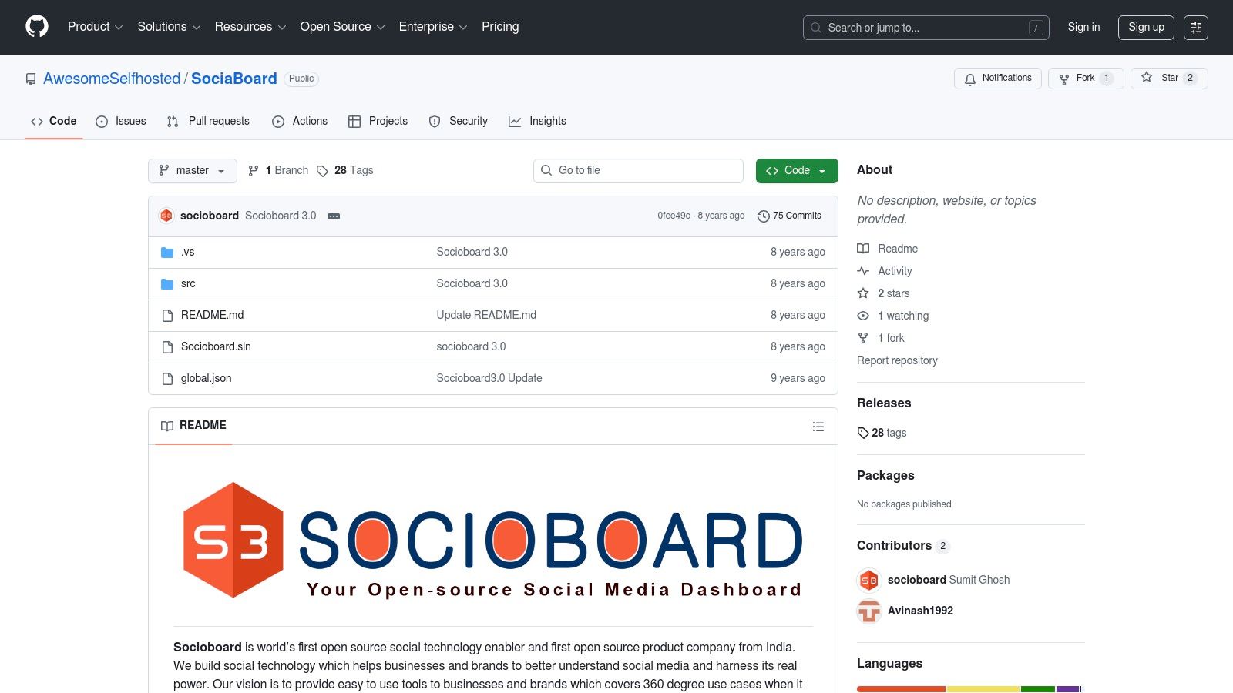
Task: Switch to the Pull requests tab
Action: coord(208,122)
